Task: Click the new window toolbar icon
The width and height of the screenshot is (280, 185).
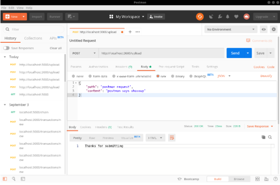Action: pyautogui.click(x=72, y=16)
